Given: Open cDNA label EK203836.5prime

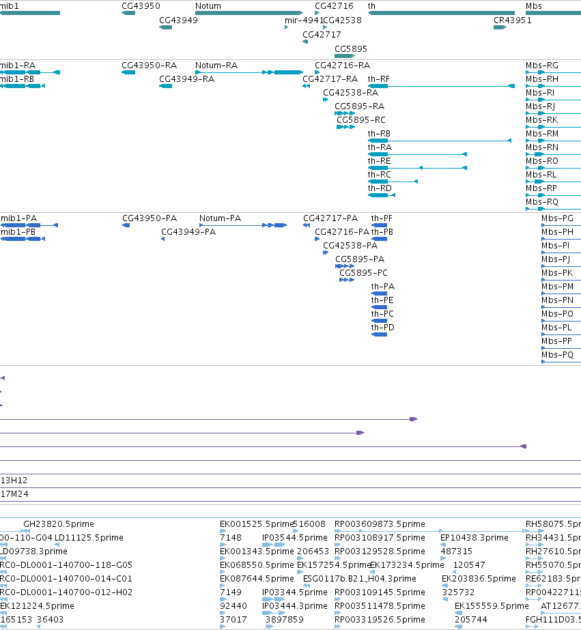Looking at the screenshot, I should click(x=479, y=579).
